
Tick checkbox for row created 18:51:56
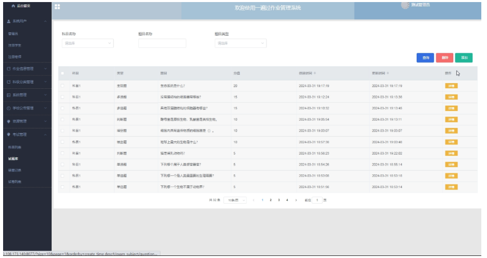coord(63,187)
